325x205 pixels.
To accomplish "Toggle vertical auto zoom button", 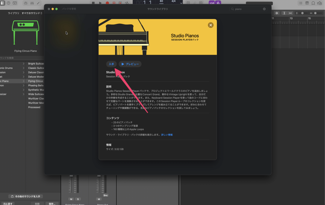I will [x=284, y=13].
